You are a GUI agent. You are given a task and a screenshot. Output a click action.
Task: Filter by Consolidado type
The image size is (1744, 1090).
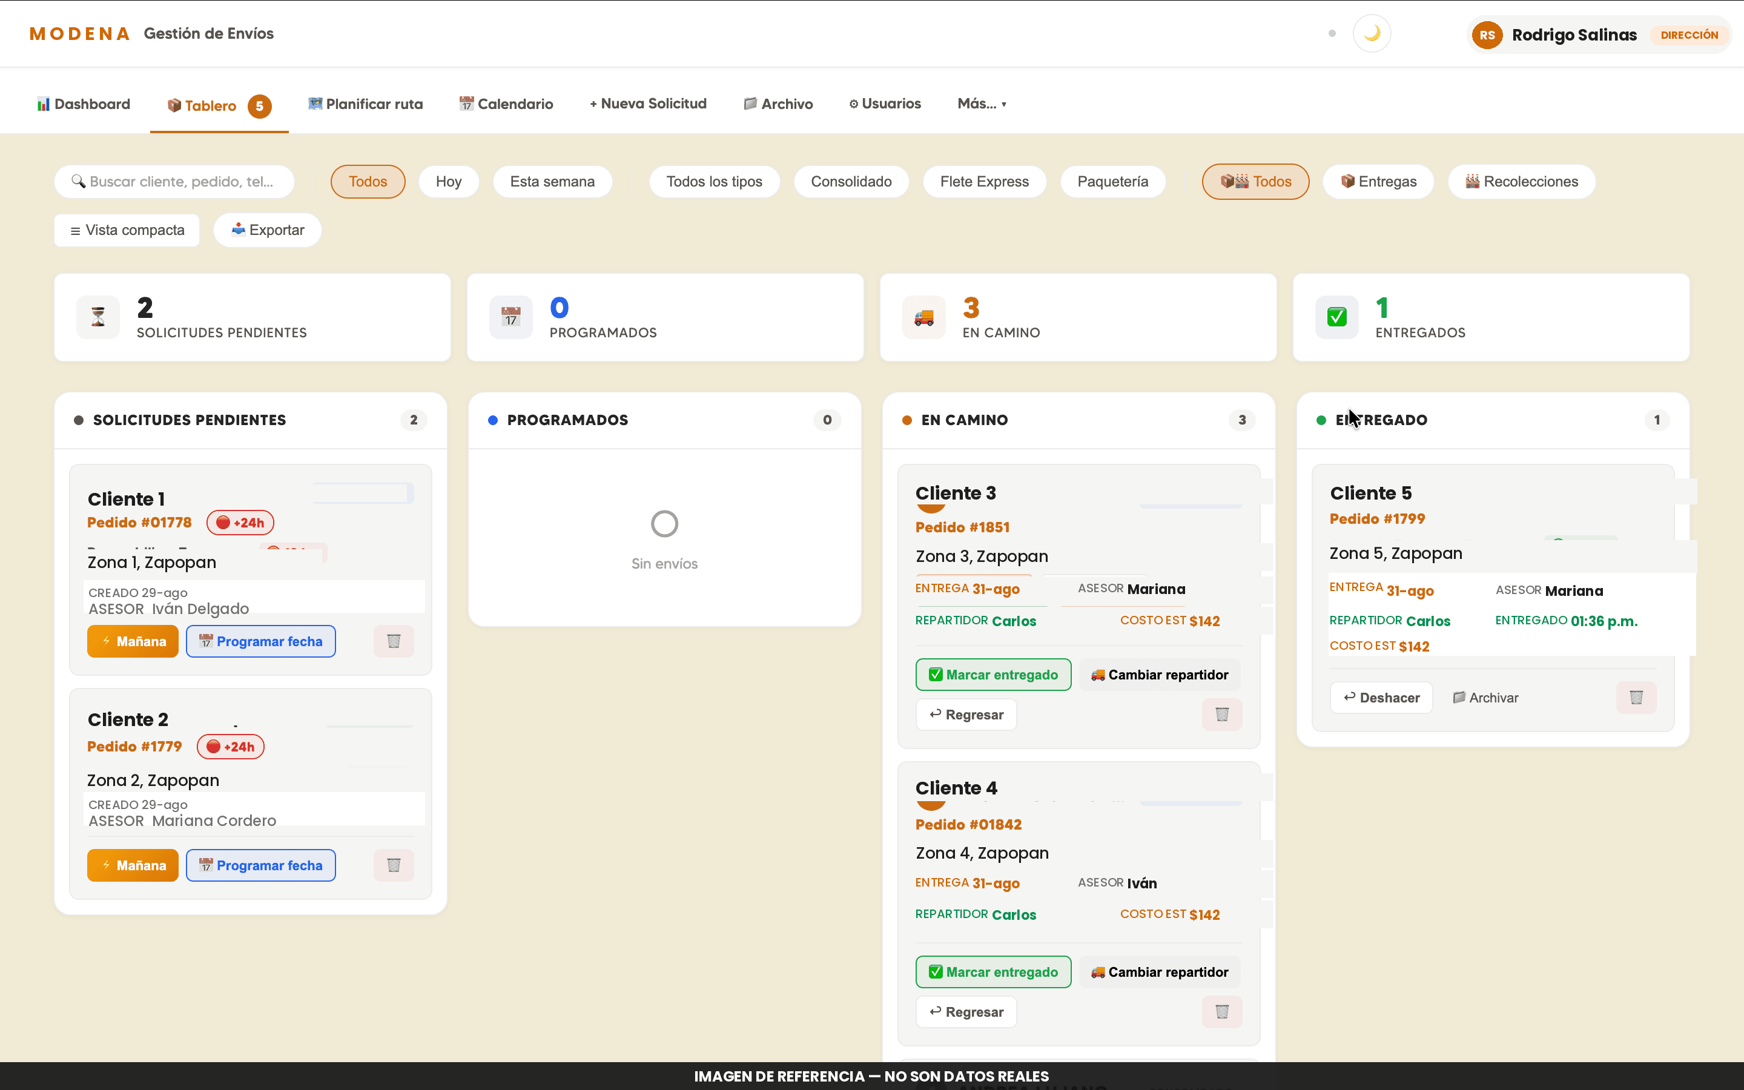851,182
